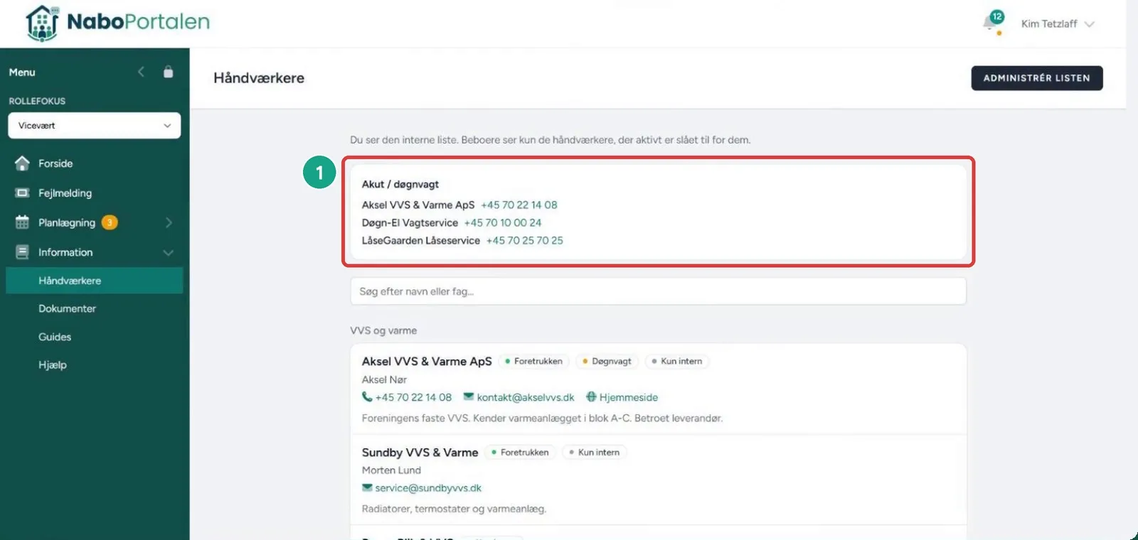Click the Døgnvagt tag on Aksel VVS
The image size is (1138, 540).
coord(607,361)
